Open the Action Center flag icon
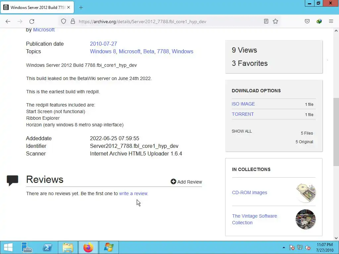339x254 pixels. pyautogui.click(x=292, y=247)
